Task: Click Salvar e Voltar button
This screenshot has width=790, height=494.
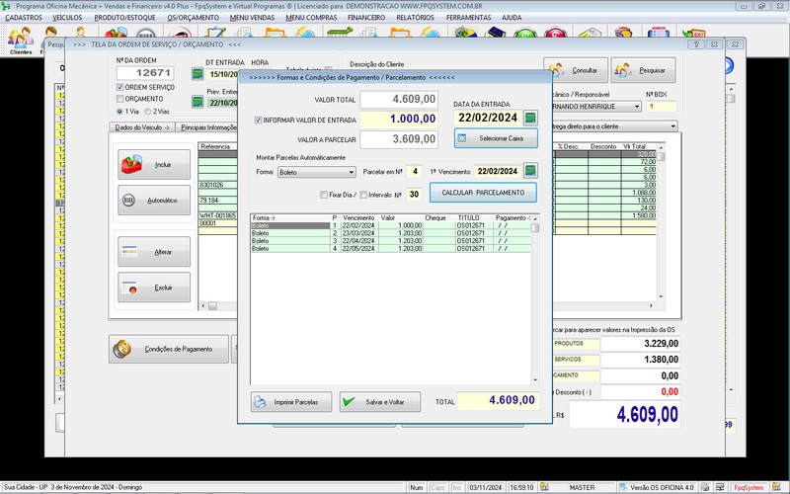Action: [x=380, y=402]
